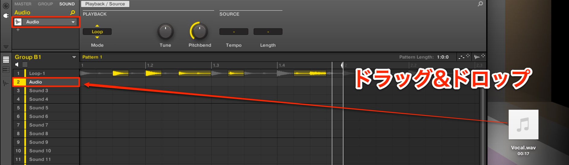The image size is (569, 165).
Task: Click slot number 1 of Loop-1
Action: pos(18,73)
